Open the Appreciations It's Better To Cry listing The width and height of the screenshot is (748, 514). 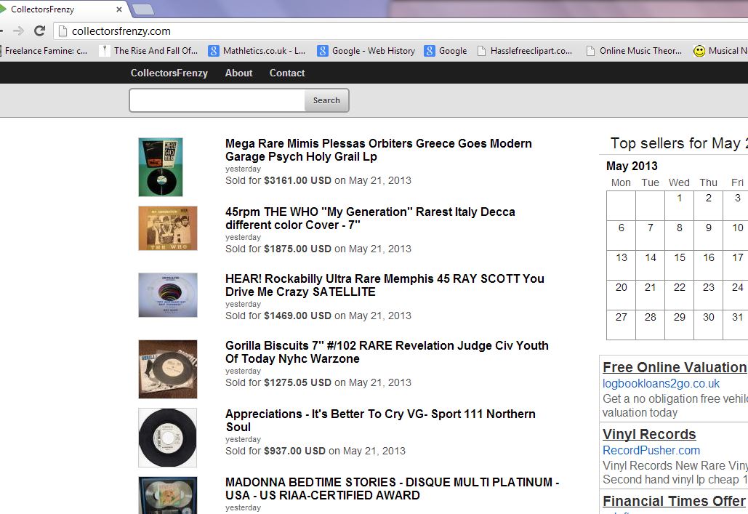pyautogui.click(x=380, y=420)
